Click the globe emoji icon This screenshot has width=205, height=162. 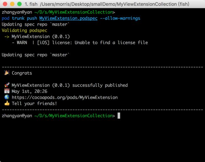(7, 97)
